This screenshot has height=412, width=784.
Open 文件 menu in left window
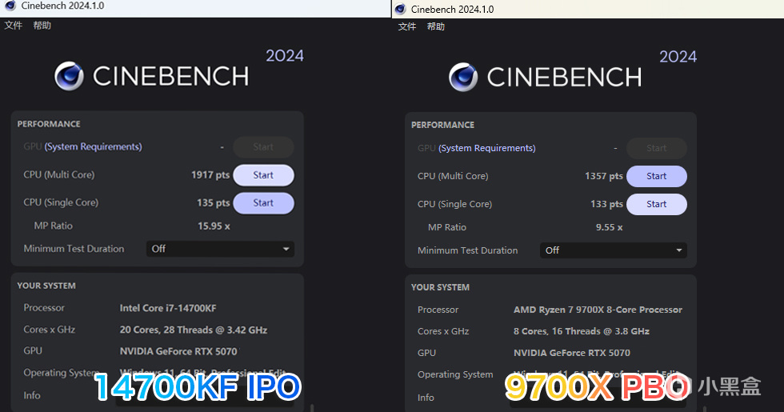pyautogui.click(x=14, y=26)
